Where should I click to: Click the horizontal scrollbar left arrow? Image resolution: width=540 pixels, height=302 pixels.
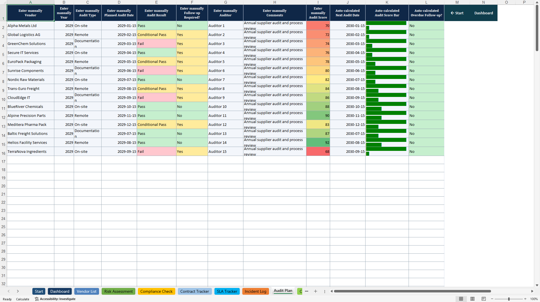(x=331, y=291)
